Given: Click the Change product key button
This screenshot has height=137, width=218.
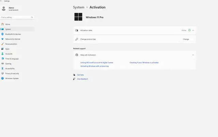Looking at the screenshot, I should coord(186,39).
